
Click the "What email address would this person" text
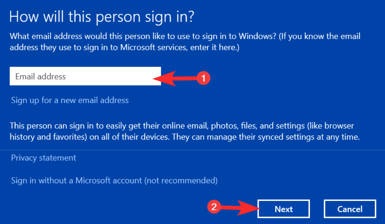point(71,37)
